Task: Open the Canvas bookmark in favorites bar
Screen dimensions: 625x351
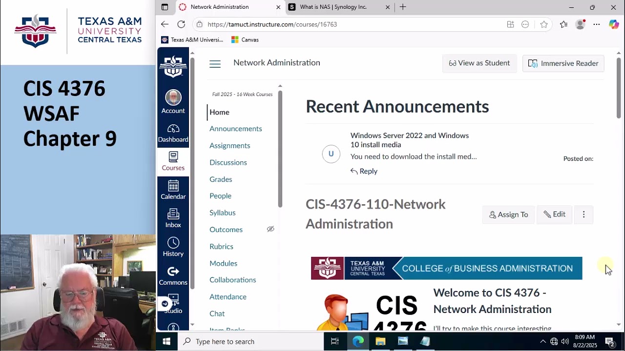Action: click(x=245, y=39)
